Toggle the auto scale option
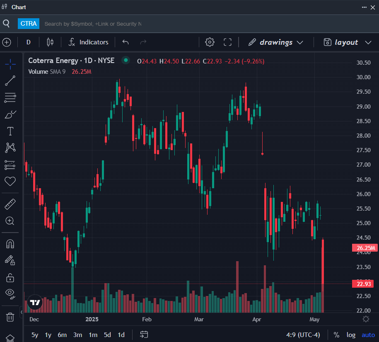Image resolution: width=379 pixels, height=342 pixels. pos(368,335)
